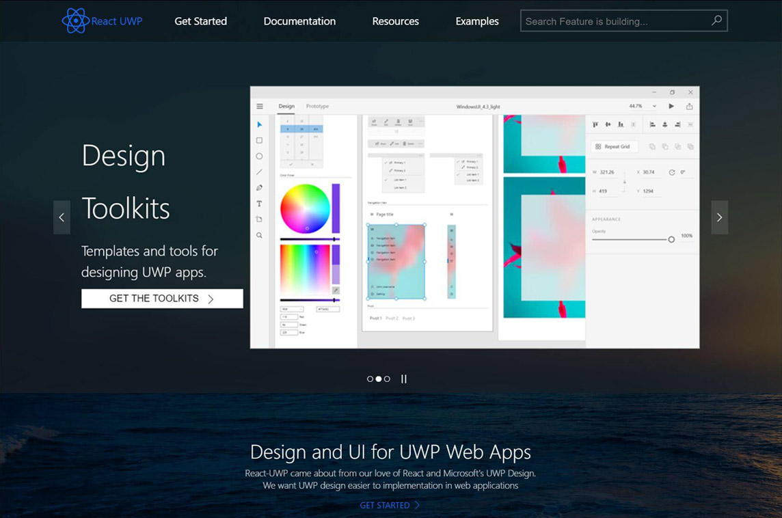This screenshot has width=782, height=518.
Task: Go to Documentation page
Action: click(x=299, y=21)
